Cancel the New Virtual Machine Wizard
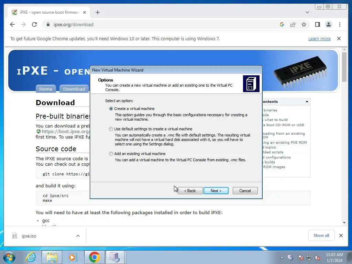This screenshot has height=264, width=352. click(x=245, y=190)
